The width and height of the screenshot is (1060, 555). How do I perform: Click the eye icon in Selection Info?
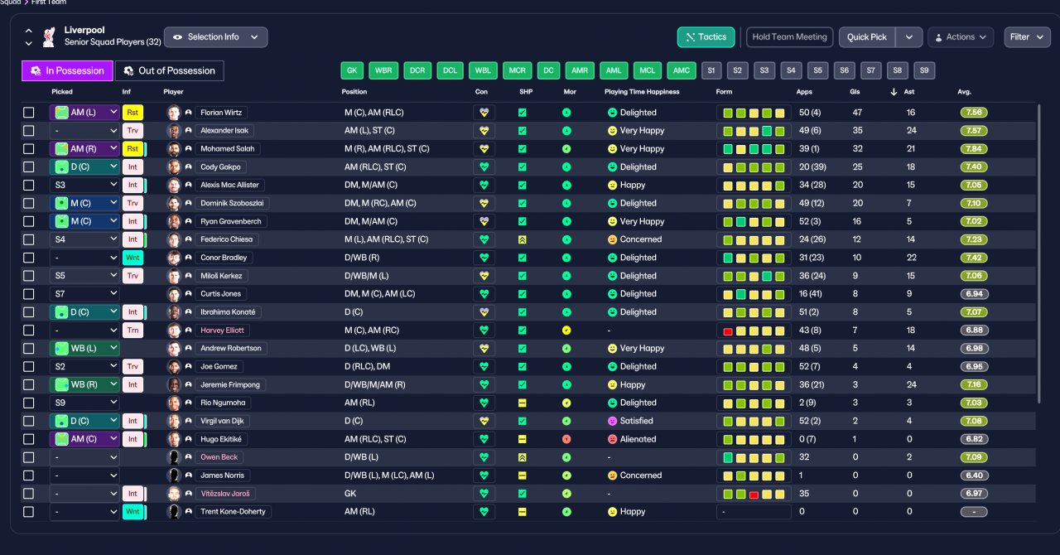[x=177, y=37]
